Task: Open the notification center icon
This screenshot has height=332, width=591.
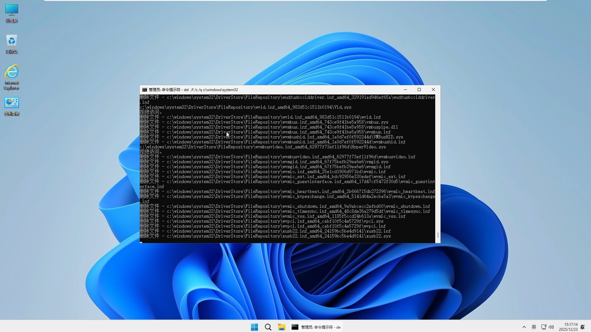Action: pyautogui.click(x=582, y=327)
